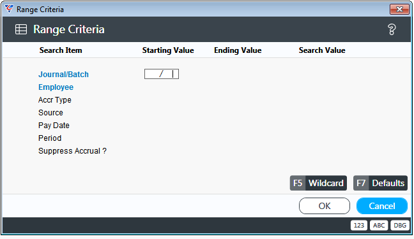
Task: Click the table grid icon beside Range Criteria
Action: [21, 29]
